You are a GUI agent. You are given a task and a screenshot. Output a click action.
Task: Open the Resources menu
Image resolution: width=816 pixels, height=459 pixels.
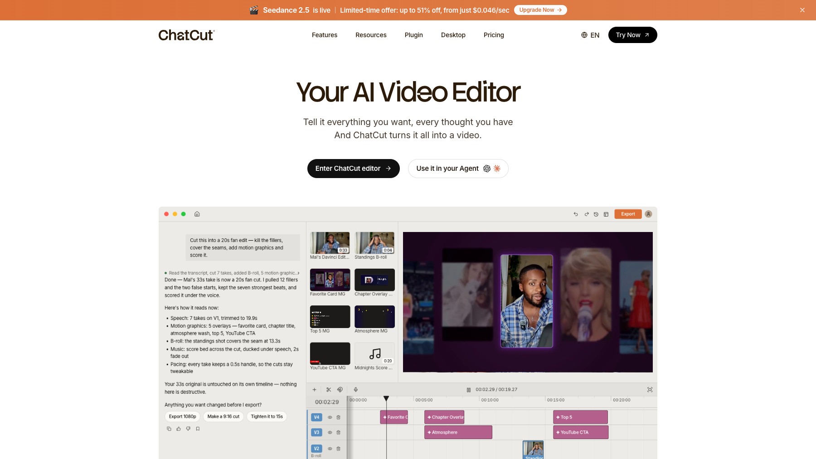(x=371, y=35)
